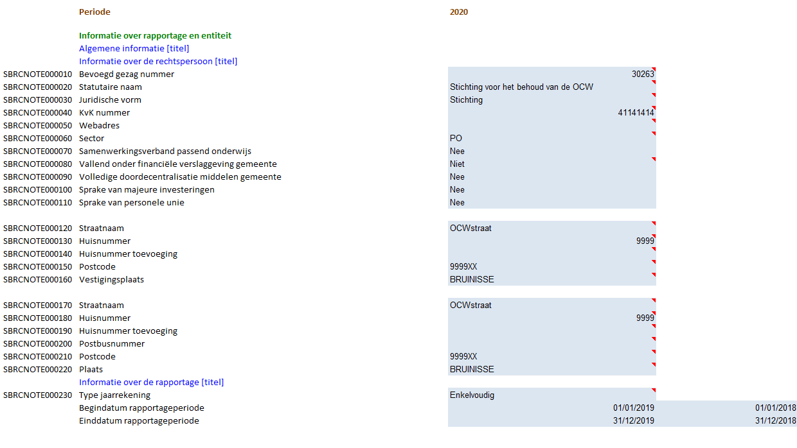
Task: Select 'Volledige doordecentralisatie middelen gemeente' label
Action: [x=180, y=177]
